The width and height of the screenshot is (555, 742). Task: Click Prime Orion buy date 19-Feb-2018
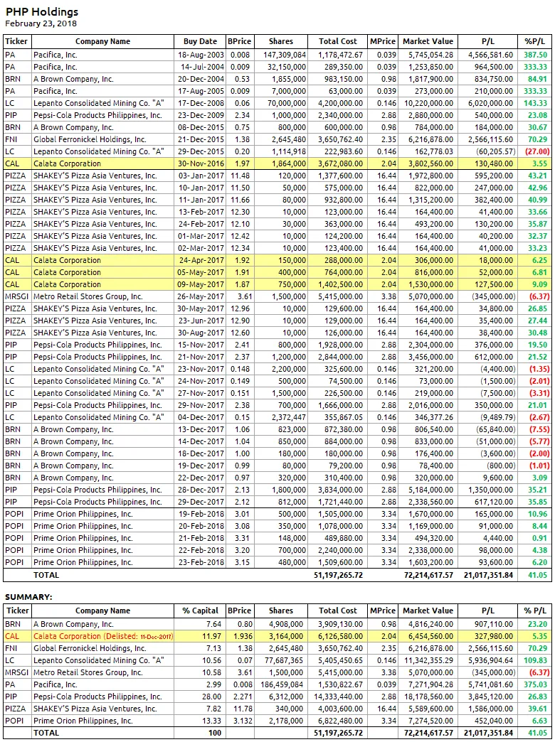pyautogui.click(x=201, y=514)
